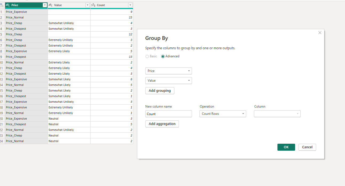Click Price_Cheapest cell in row 7
This screenshot has width=345, height=186.
click(x=26, y=45)
